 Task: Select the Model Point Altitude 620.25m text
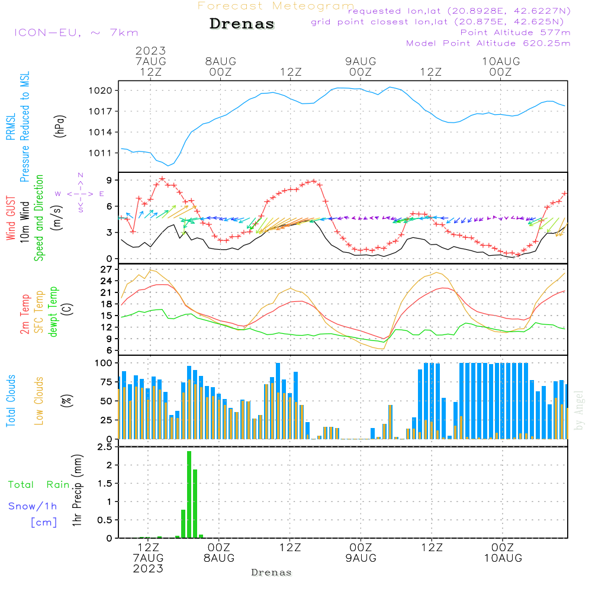point(488,43)
